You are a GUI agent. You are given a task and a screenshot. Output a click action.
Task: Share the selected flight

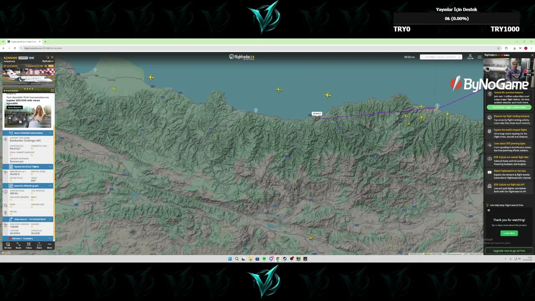coord(39,245)
